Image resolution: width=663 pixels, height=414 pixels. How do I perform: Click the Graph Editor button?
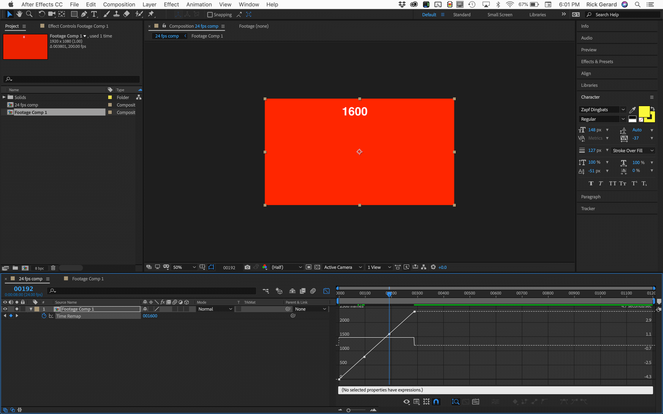[x=326, y=291]
